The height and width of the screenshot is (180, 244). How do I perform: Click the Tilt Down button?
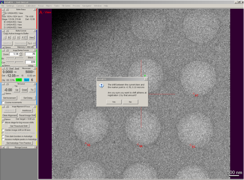click(x=24, y=90)
